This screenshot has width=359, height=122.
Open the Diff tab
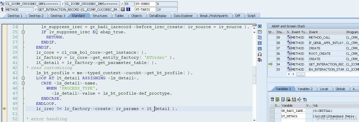tap(238, 16)
